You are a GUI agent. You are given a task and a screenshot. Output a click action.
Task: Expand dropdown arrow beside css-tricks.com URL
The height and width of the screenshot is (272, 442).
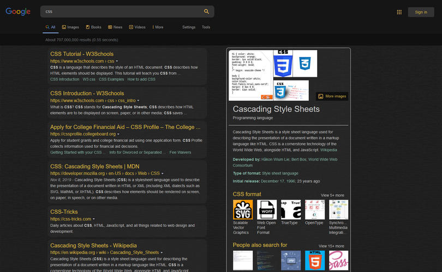(94, 219)
